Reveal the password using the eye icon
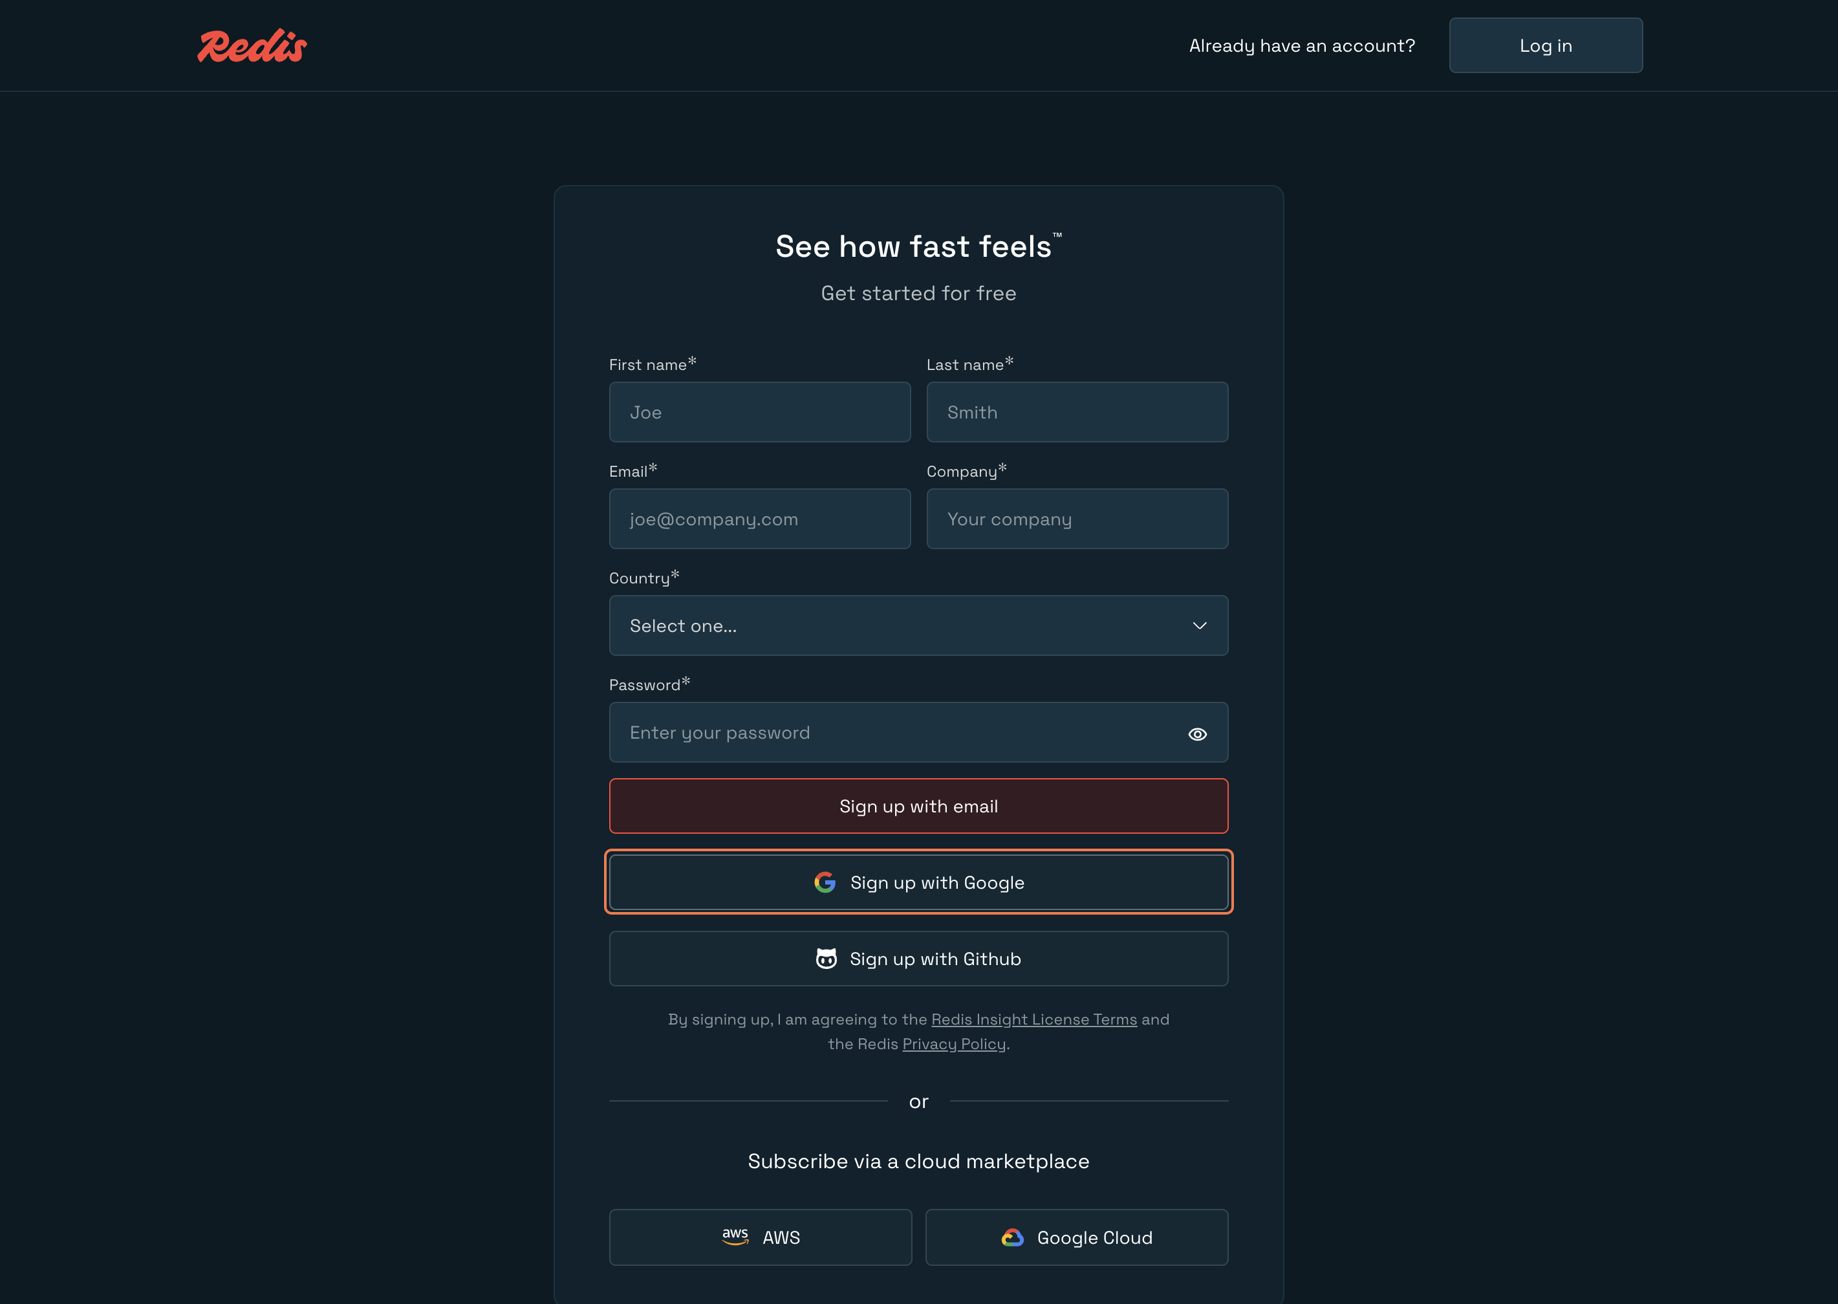The image size is (1838, 1304). 1198,733
